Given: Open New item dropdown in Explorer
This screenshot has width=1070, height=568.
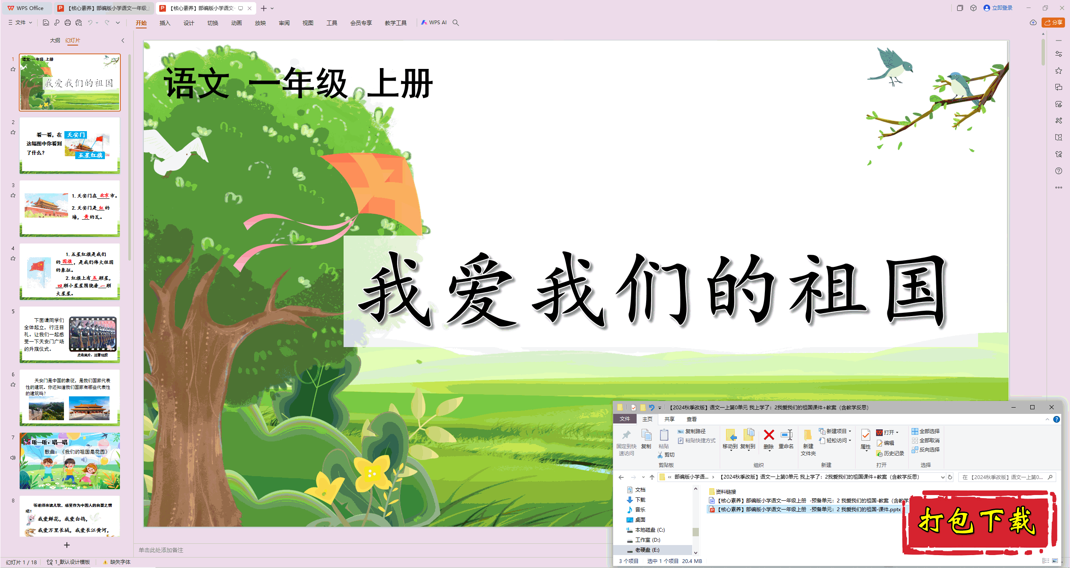Looking at the screenshot, I should [x=835, y=431].
